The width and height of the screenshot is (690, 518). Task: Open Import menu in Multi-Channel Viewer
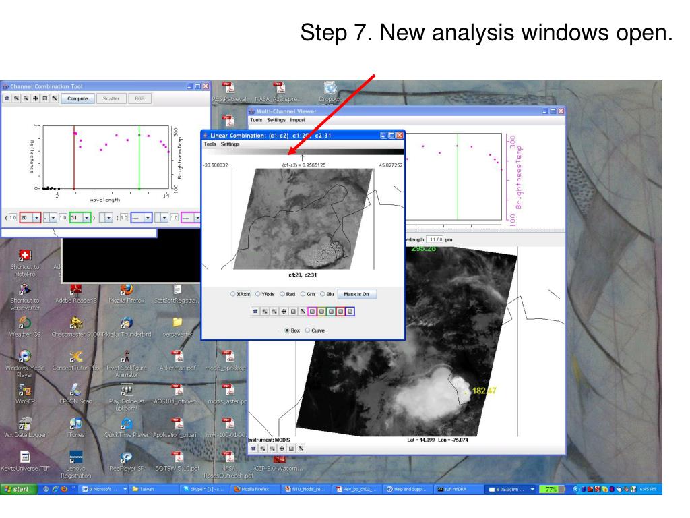pos(297,120)
